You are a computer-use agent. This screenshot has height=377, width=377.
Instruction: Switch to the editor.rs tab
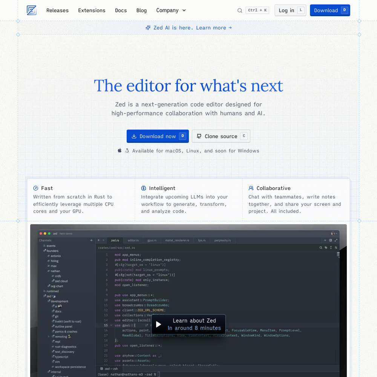click(133, 240)
